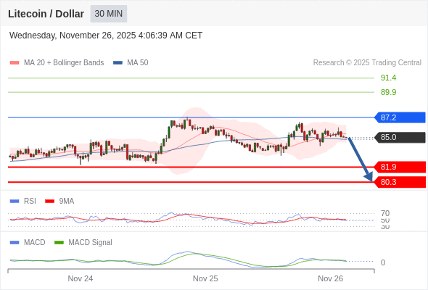
Task: Click the 91.4 resistance level label
Action: (388, 78)
